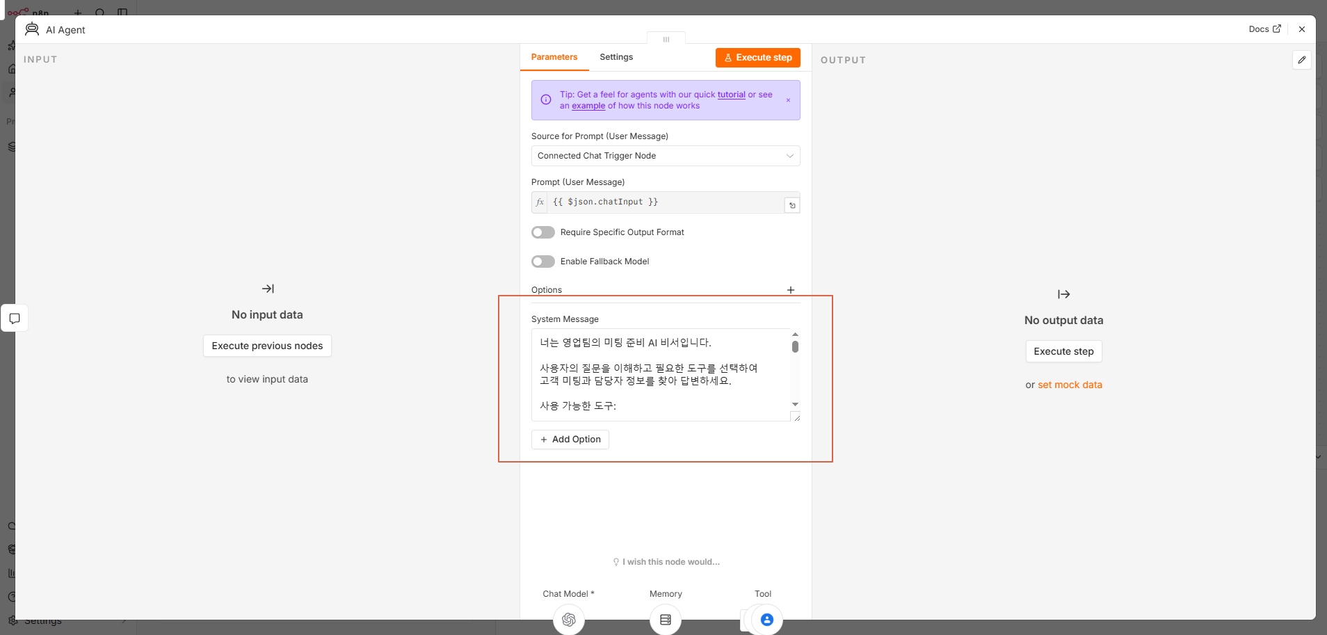1327x635 pixels.
Task: Open the Memory sub-node icon
Action: 666,620
